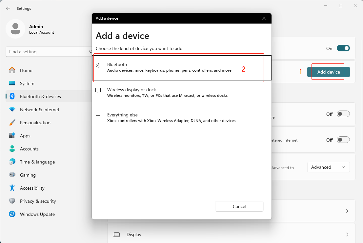Click the Bluetooth symbol in dialog

98,66
